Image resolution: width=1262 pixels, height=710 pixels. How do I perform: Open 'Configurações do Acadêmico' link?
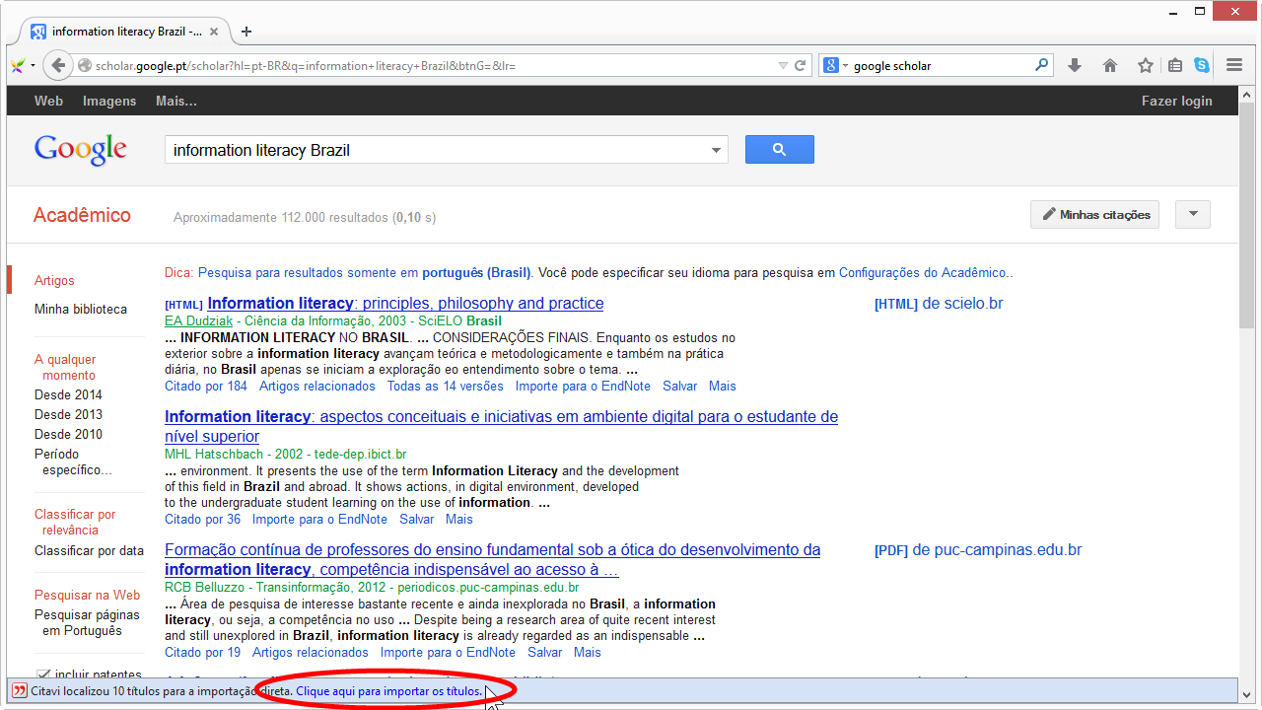924,273
